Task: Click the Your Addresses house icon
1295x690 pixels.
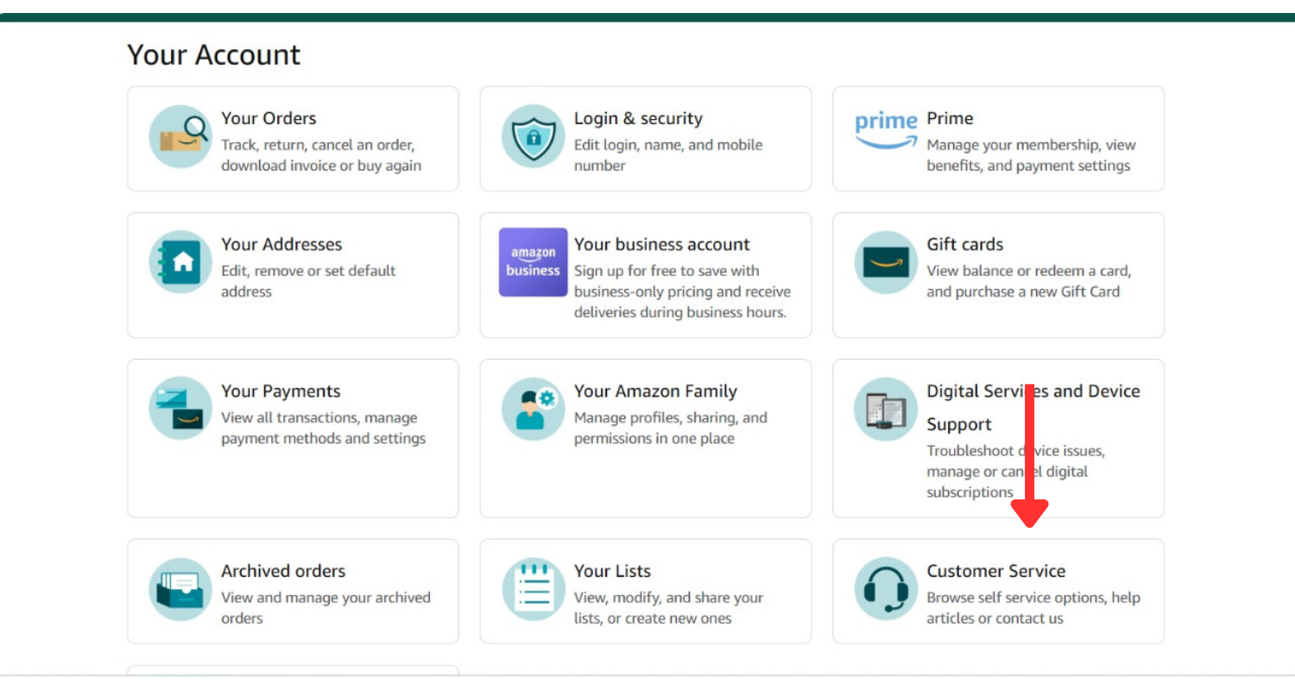Action: click(x=180, y=262)
